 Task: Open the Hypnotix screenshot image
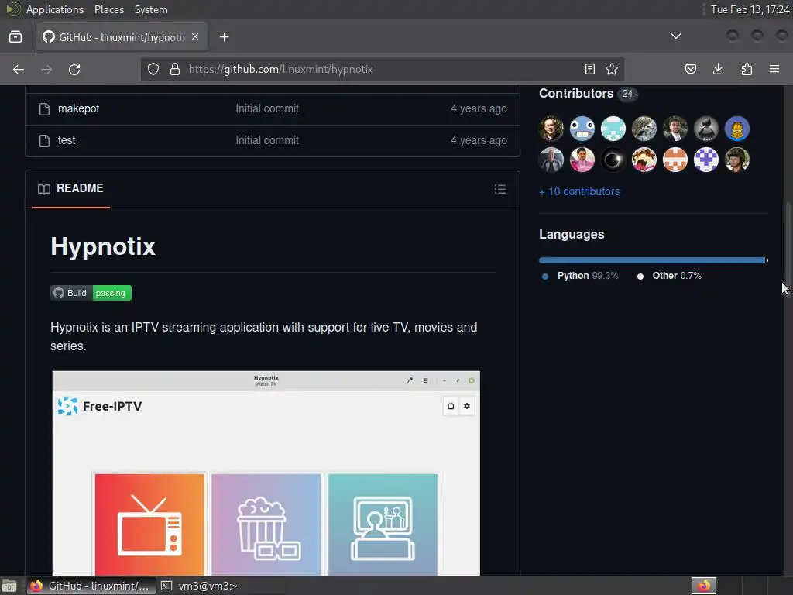click(x=266, y=473)
